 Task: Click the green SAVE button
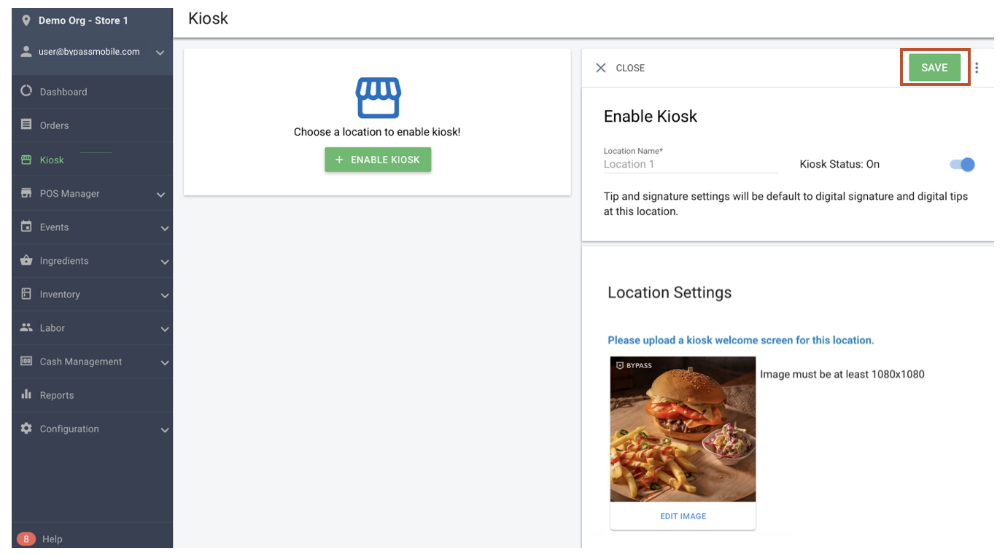(934, 68)
